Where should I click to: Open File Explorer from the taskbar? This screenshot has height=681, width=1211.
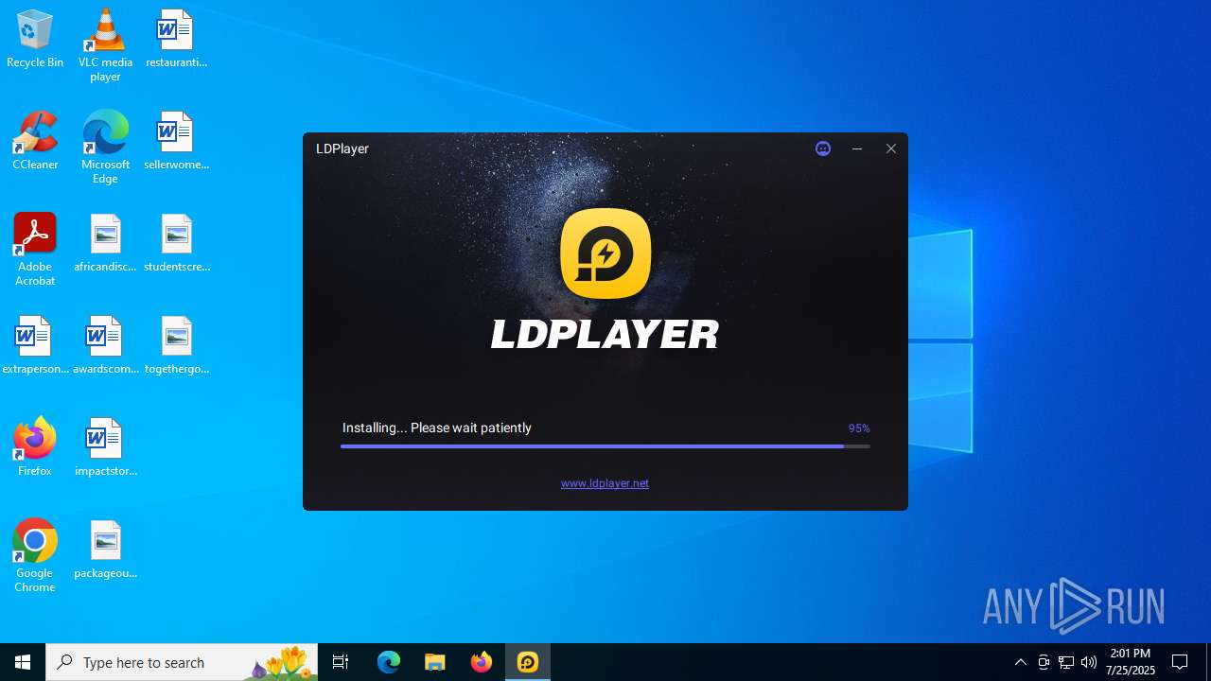[x=435, y=662]
